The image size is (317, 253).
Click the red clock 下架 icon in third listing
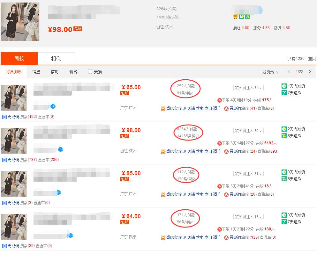[220, 186]
